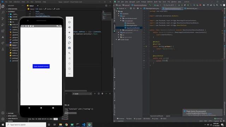Open Explorer view in VS Code activity bar
226x127 pixels.
tap(3, 6)
